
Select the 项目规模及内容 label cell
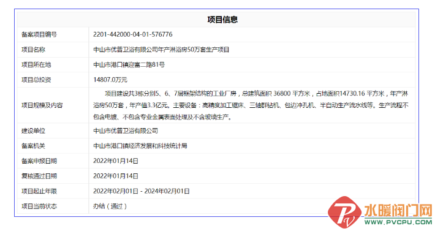[x=53, y=105]
